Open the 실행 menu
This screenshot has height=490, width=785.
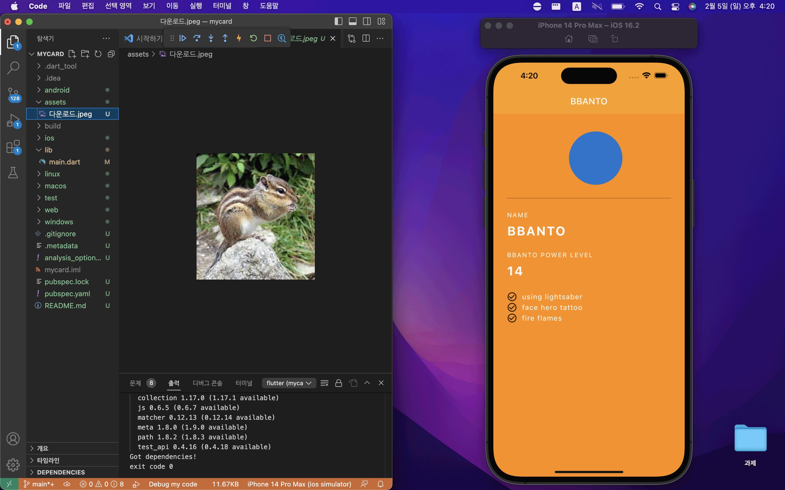(196, 6)
